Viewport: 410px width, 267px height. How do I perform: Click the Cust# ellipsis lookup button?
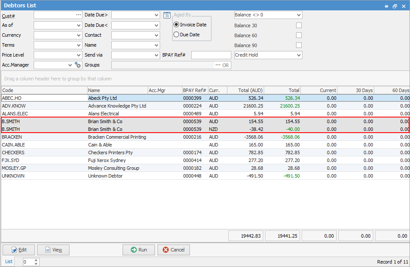[78, 15]
